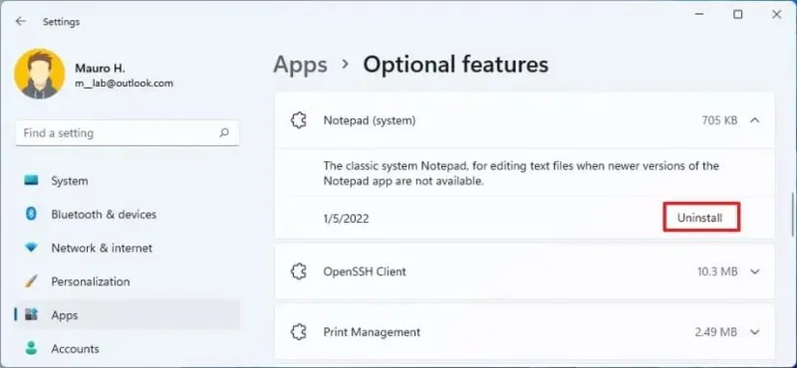Viewport: 797px width, 368px height.
Task: Click the Apps sidebar icon
Action: 31,314
